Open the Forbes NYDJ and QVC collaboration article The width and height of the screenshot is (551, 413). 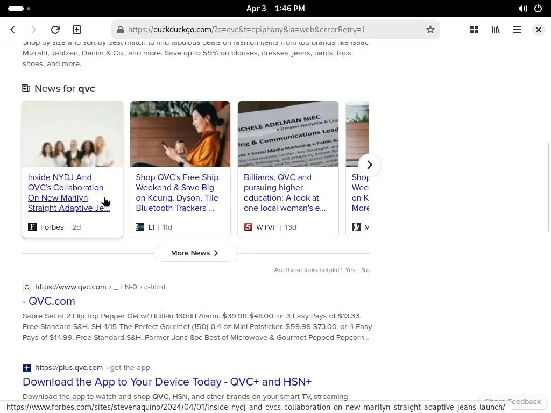[68, 193]
